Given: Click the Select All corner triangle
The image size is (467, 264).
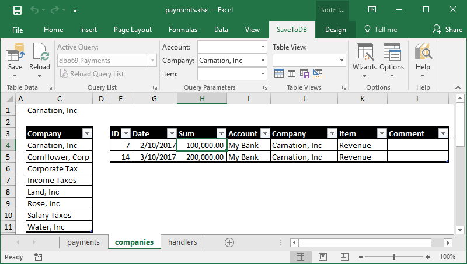Looking at the screenshot, I should (x=10, y=98).
